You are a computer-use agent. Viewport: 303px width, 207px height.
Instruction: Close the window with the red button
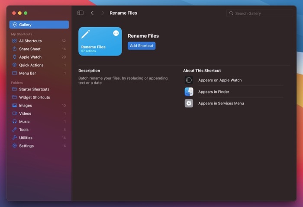(14, 13)
